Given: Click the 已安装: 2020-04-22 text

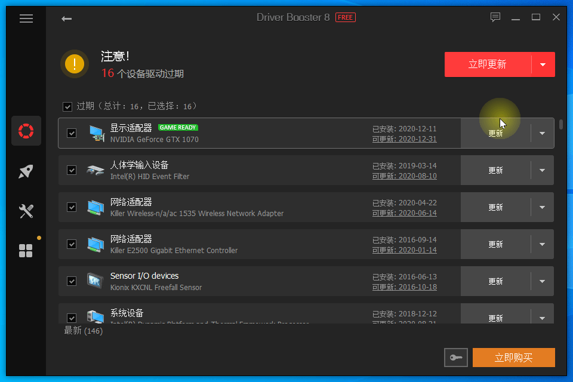Looking at the screenshot, I should click(404, 203).
